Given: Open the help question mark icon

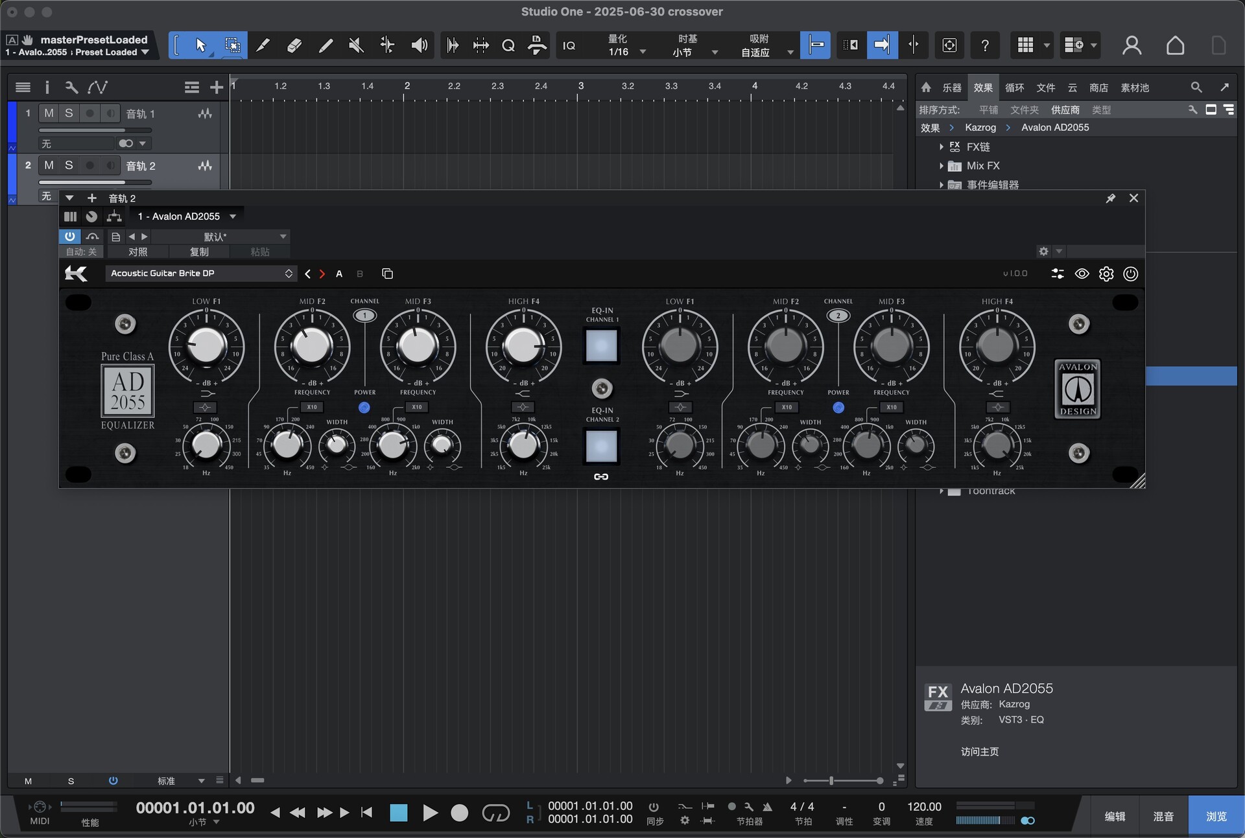Looking at the screenshot, I should click(985, 45).
